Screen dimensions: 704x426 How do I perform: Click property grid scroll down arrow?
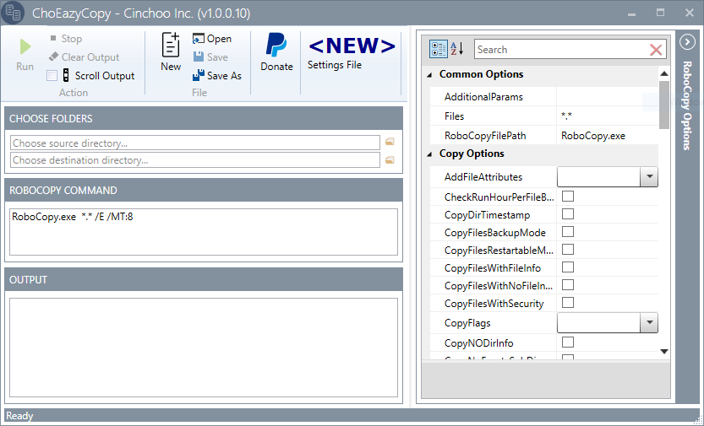tap(664, 352)
